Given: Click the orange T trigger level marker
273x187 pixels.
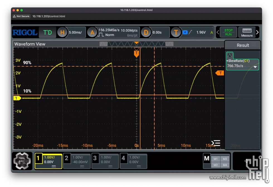Looking at the screenshot, I should pos(220,73).
